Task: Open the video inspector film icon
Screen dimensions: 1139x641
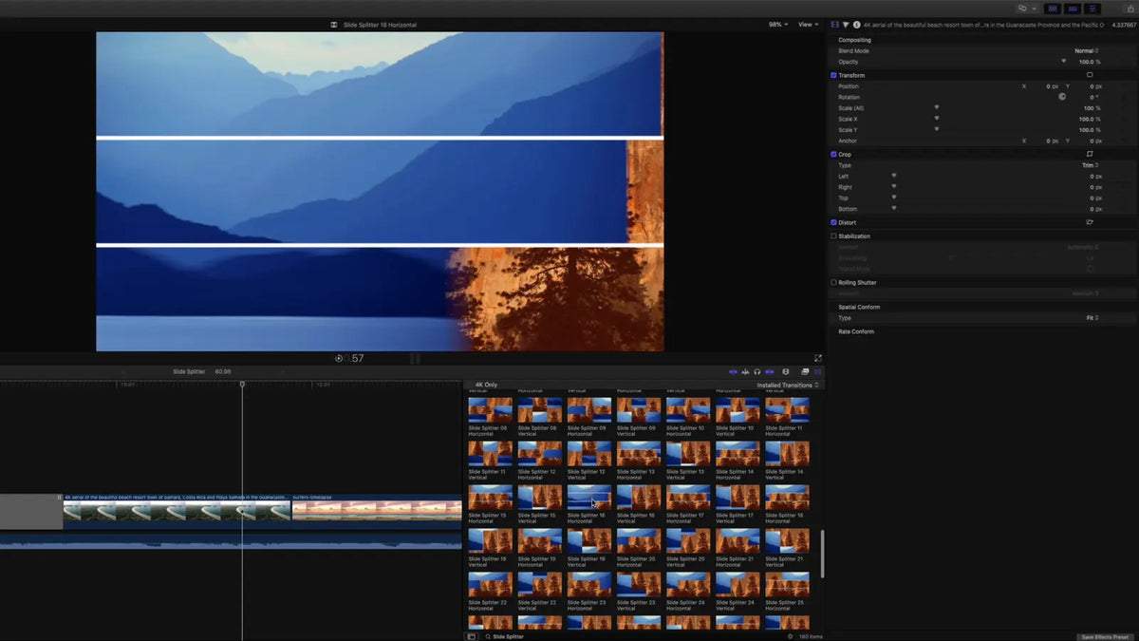Action: point(835,25)
